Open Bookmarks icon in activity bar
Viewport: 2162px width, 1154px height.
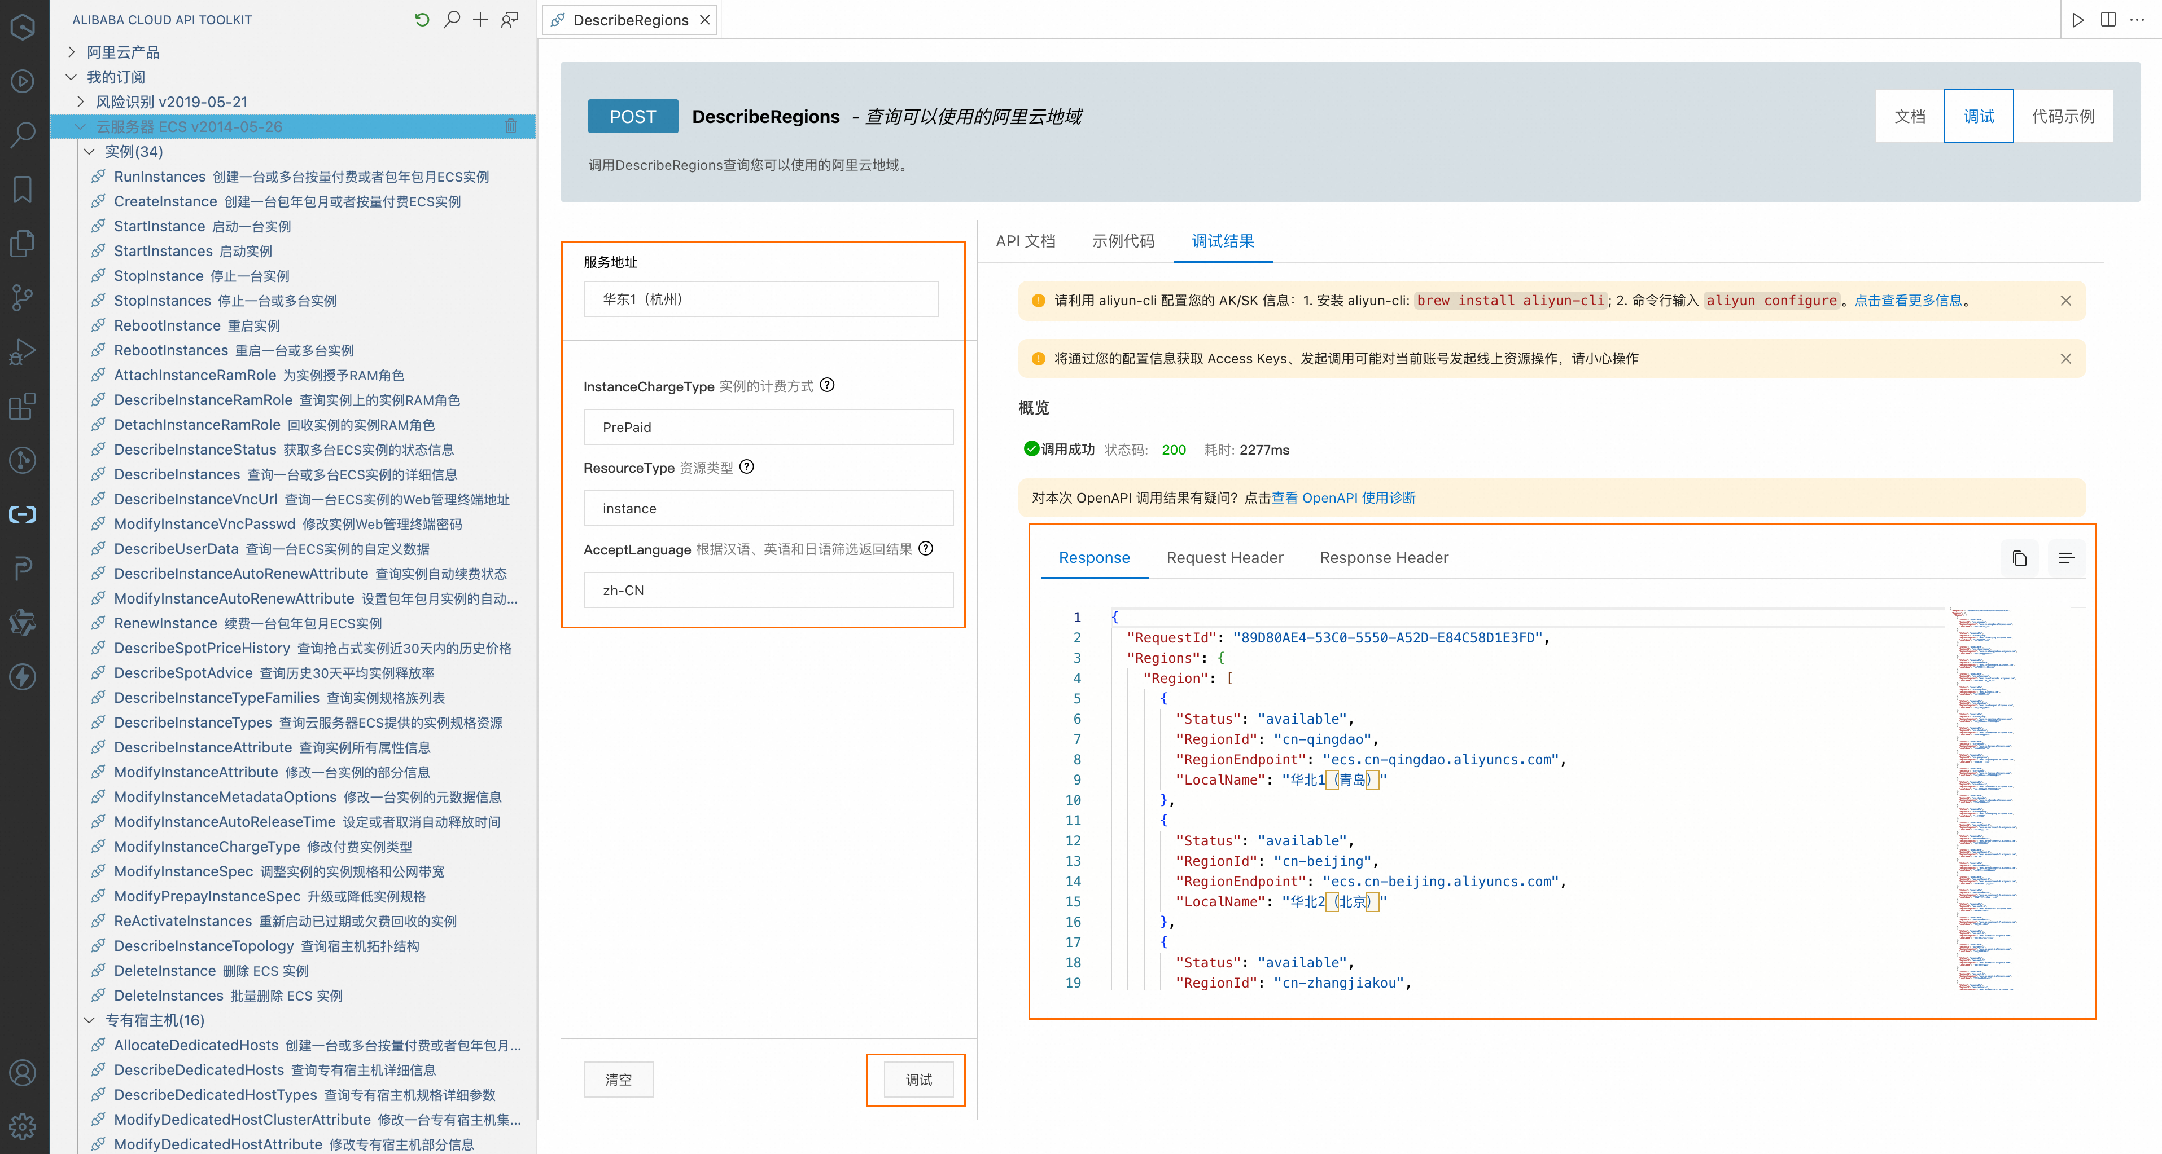(x=23, y=189)
